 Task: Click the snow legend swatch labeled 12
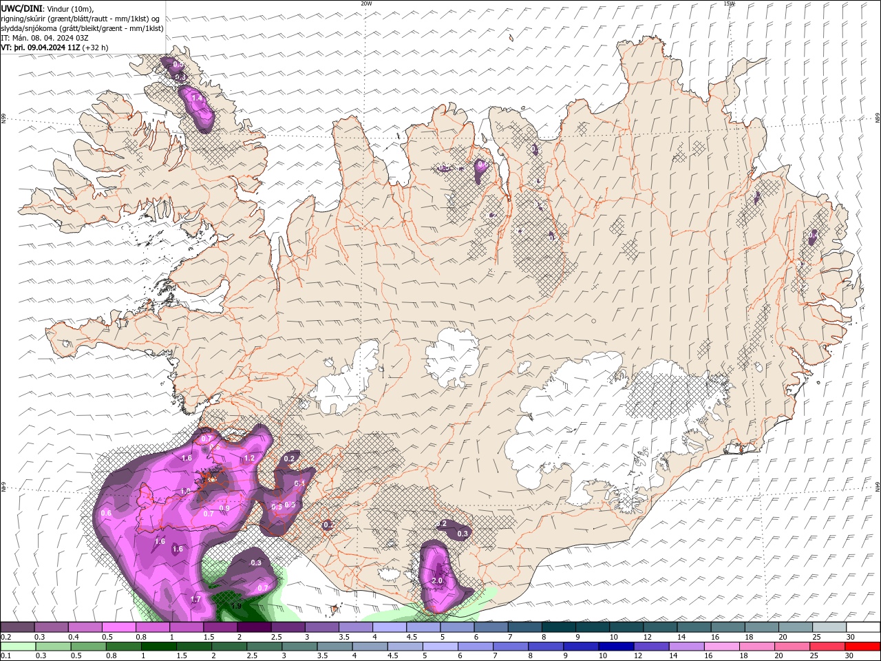[x=660, y=627]
